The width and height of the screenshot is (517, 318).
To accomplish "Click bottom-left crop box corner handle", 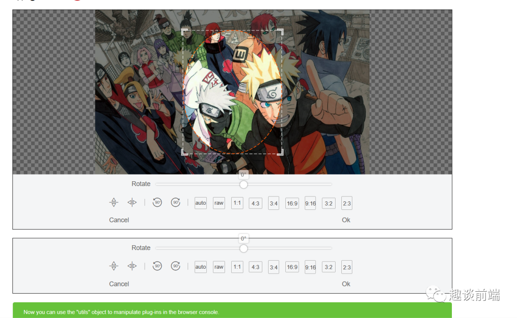I will pos(184,152).
